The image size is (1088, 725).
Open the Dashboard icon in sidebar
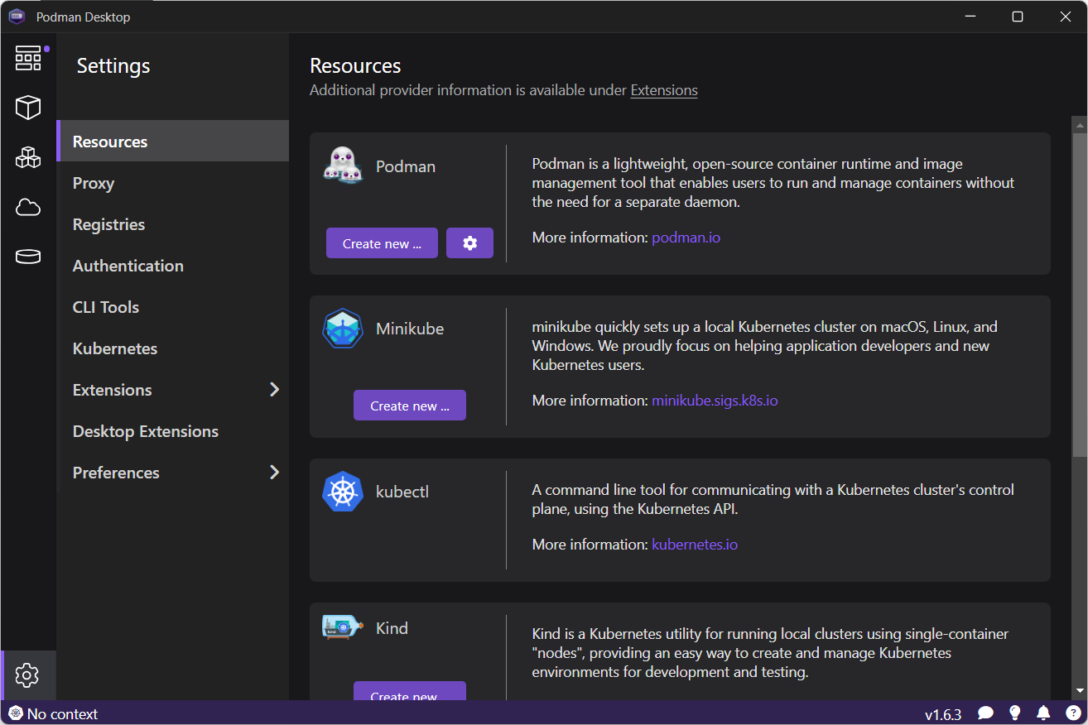[28, 58]
